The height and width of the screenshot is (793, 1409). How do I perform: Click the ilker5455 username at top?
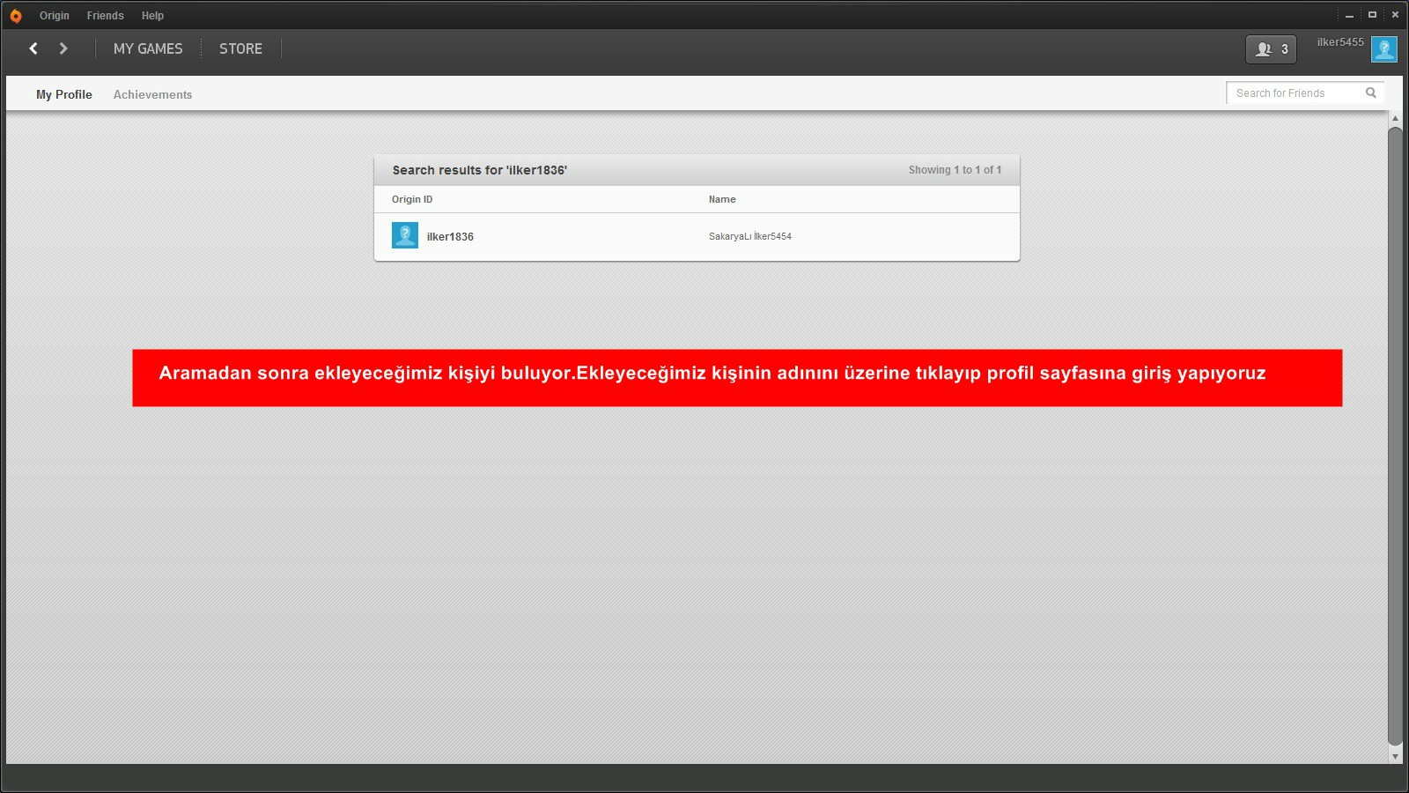click(x=1339, y=42)
